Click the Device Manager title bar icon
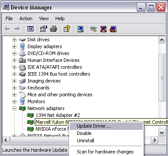 point(6,7)
